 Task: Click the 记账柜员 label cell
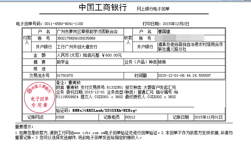click(111, 117)
